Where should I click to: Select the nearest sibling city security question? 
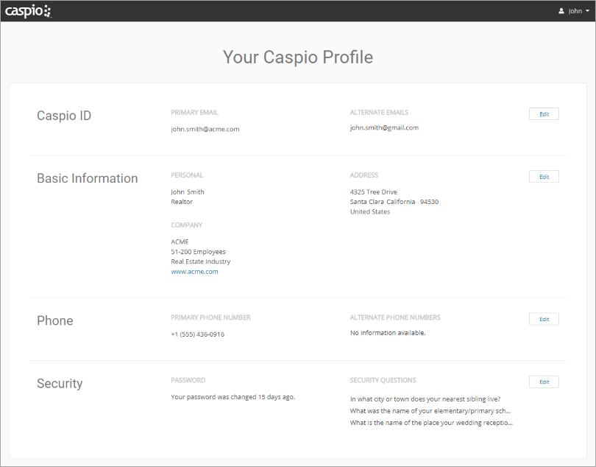(x=425, y=399)
